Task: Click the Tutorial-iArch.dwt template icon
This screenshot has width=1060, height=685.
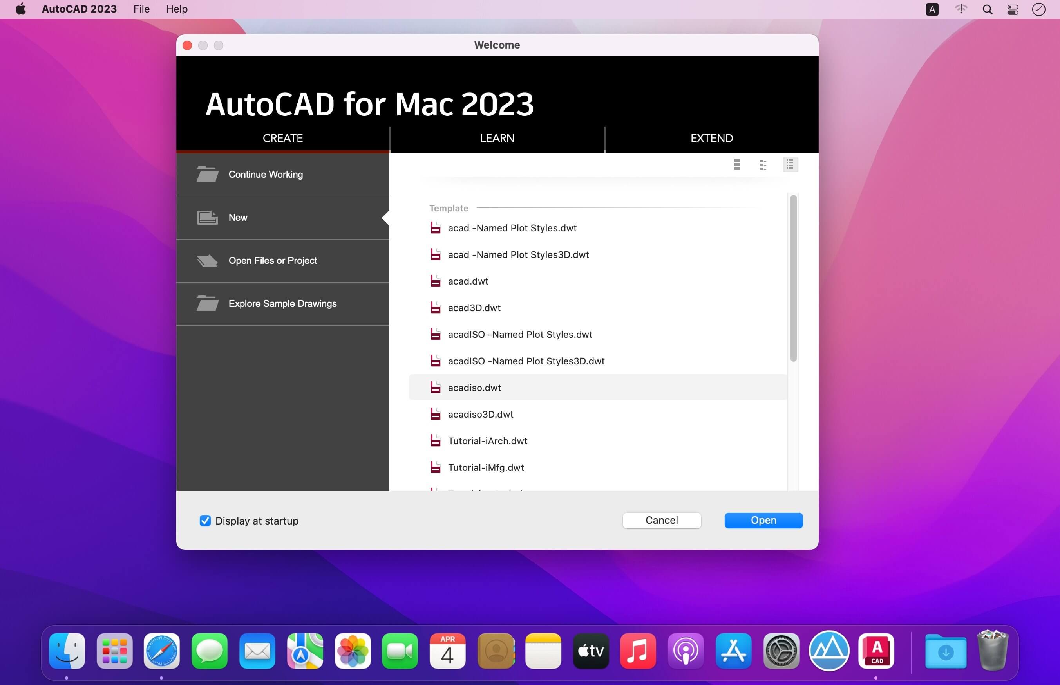Action: pyautogui.click(x=435, y=440)
